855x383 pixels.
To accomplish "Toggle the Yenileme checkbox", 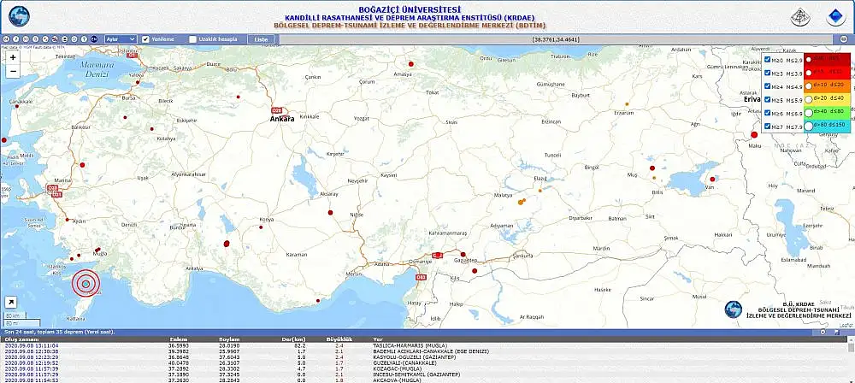I will coord(145,39).
